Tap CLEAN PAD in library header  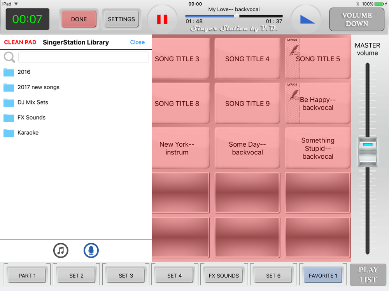pos(20,42)
